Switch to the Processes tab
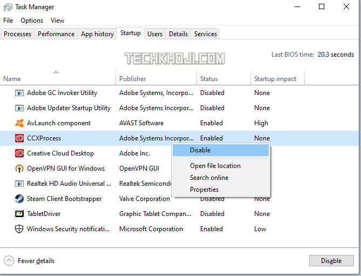This screenshot has height=276, width=361. [17, 34]
